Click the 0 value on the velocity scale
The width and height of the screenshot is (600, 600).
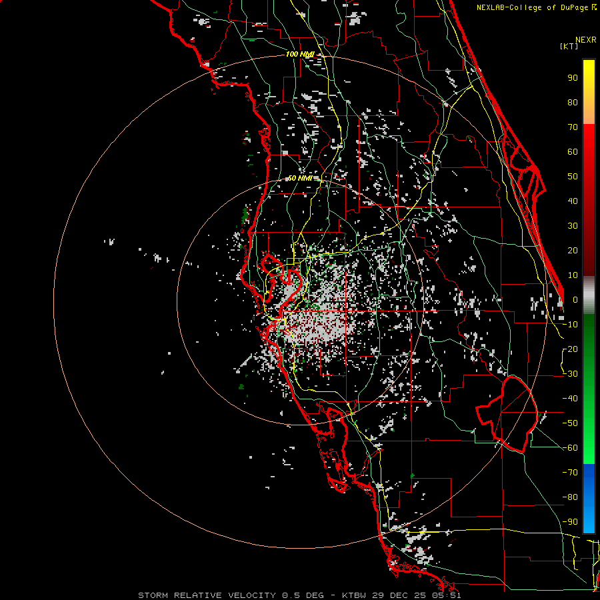tap(575, 300)
